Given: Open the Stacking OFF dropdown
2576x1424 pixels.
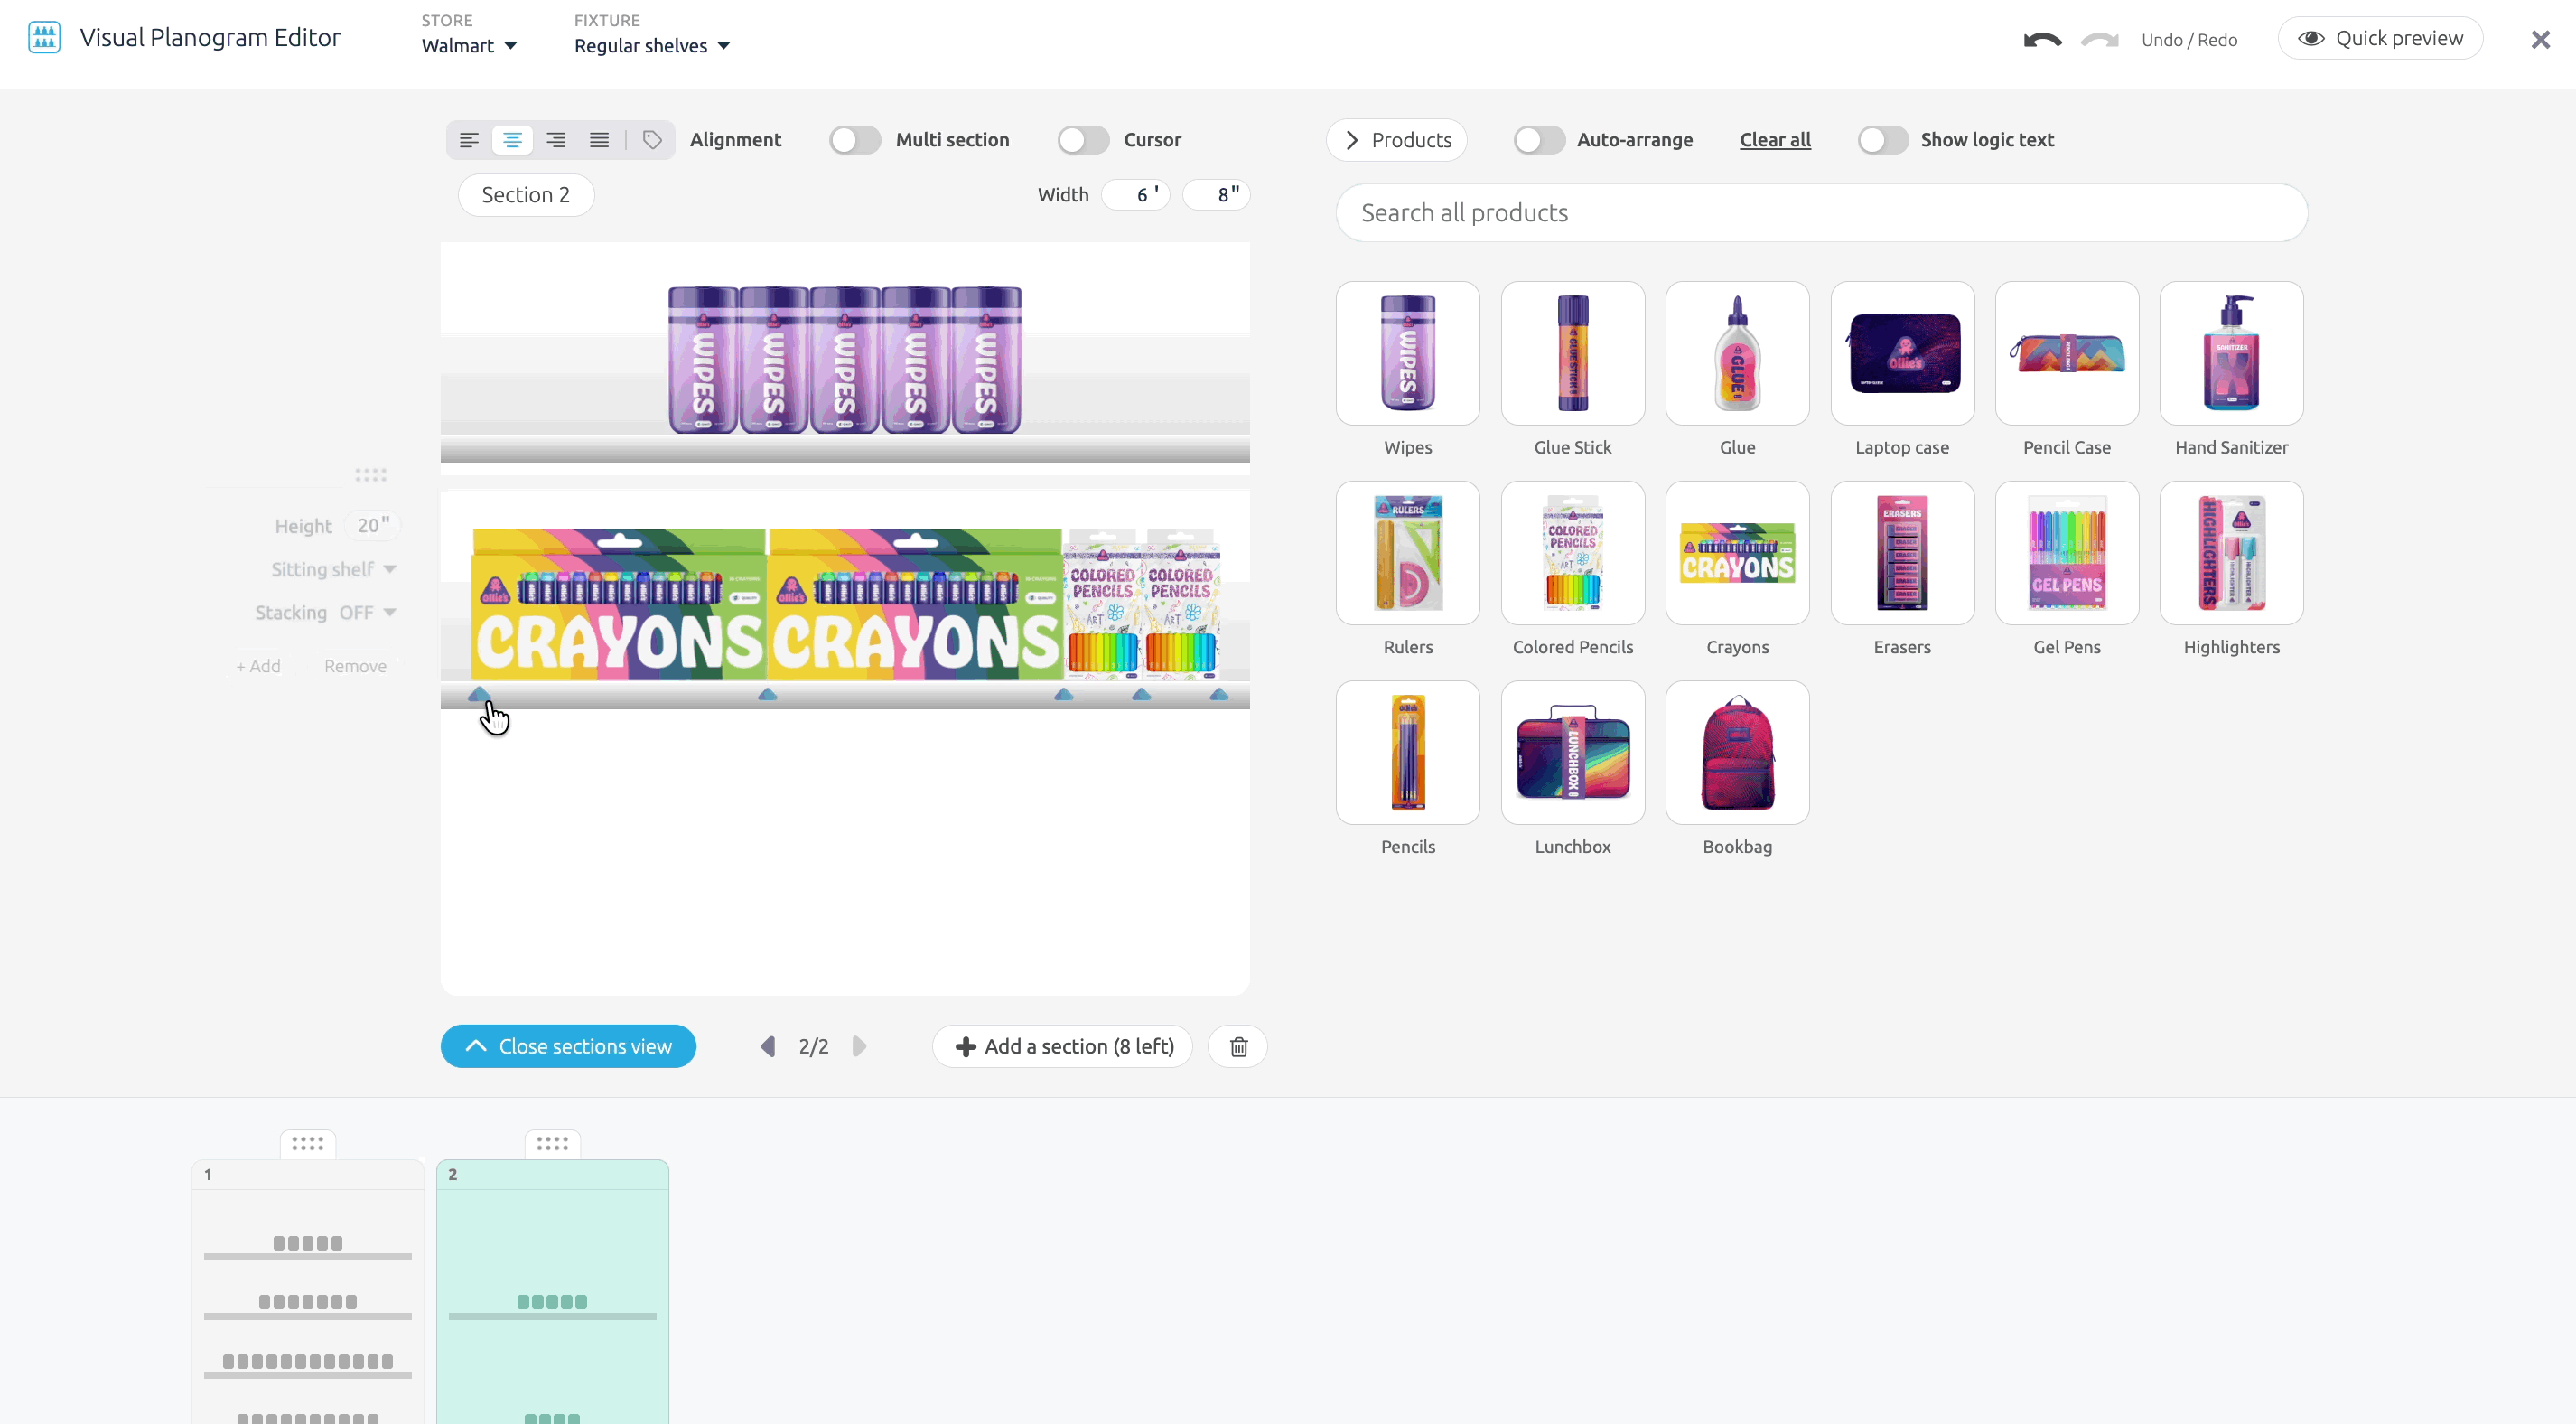Looking at the screenshot, I should click(x=366, y=613).
